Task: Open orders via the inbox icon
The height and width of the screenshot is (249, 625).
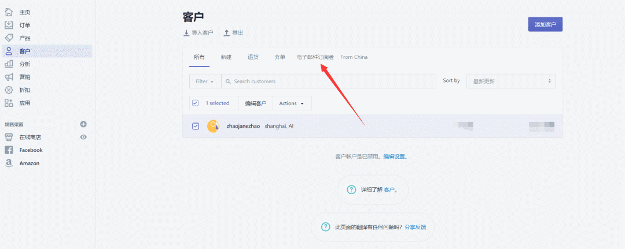Action: point(9,25)
